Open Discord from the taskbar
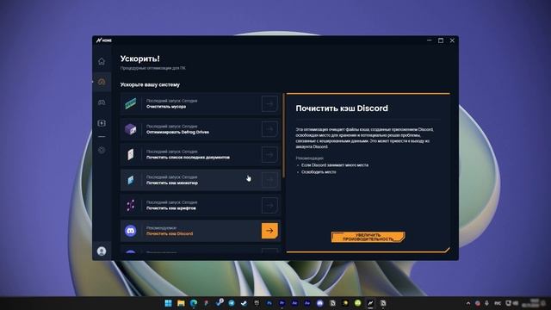Viewport: 551px width, 310px height. click(319, 303)
